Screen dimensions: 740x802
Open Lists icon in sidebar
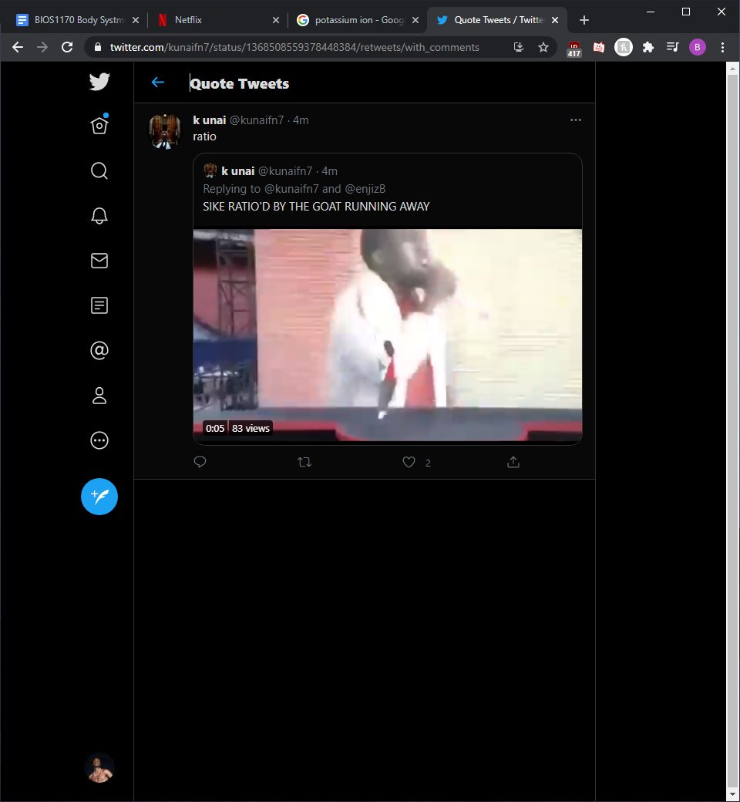click(x=99, y=305)
